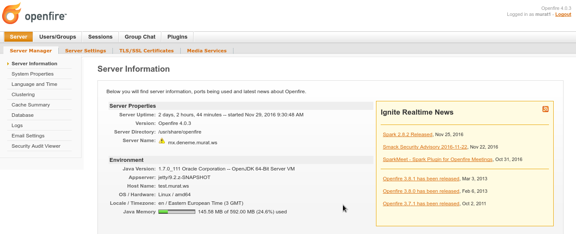
Task: Click the Server Properties section header
Action: tap(241, 106)
